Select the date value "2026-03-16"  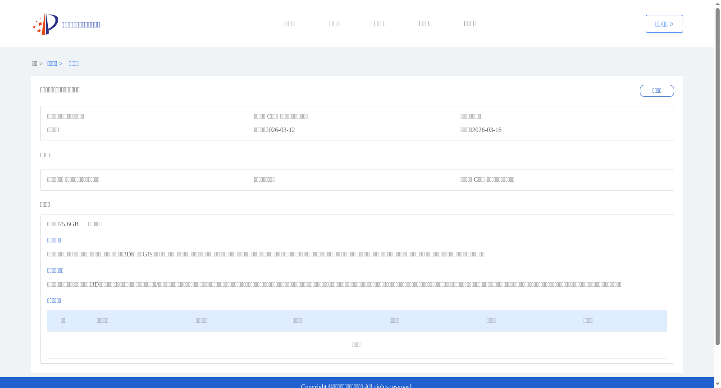[487, 130]
